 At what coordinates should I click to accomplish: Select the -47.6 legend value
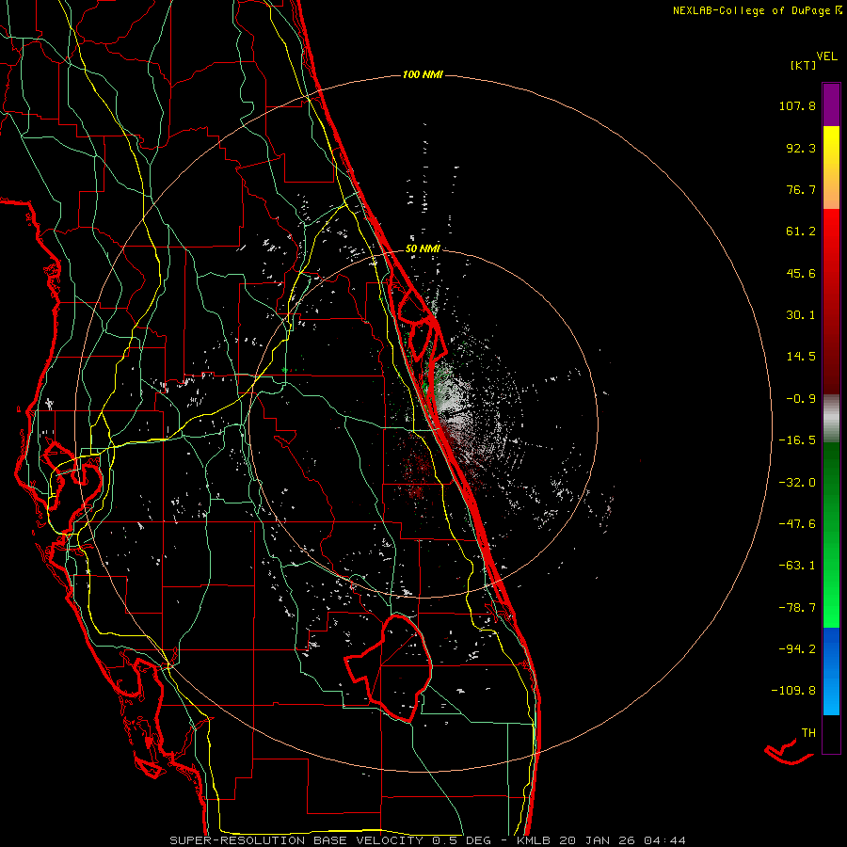pyautogui.click(x=797, y=524)
